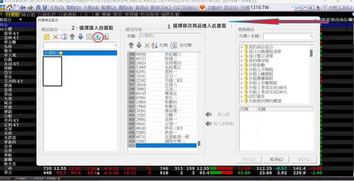Click the 加入全部(E) button

pos(220,124)
